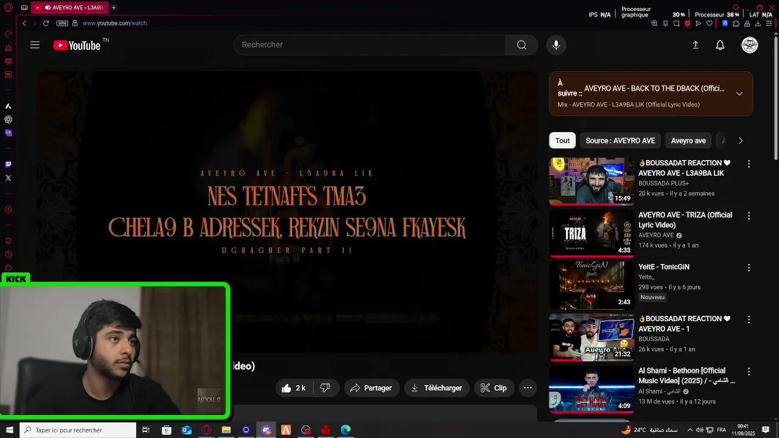Open Twitch in the browser sidebar
The height and width of the screenshot is (438, 779).
pyautogui.click(x=8, y=164)
